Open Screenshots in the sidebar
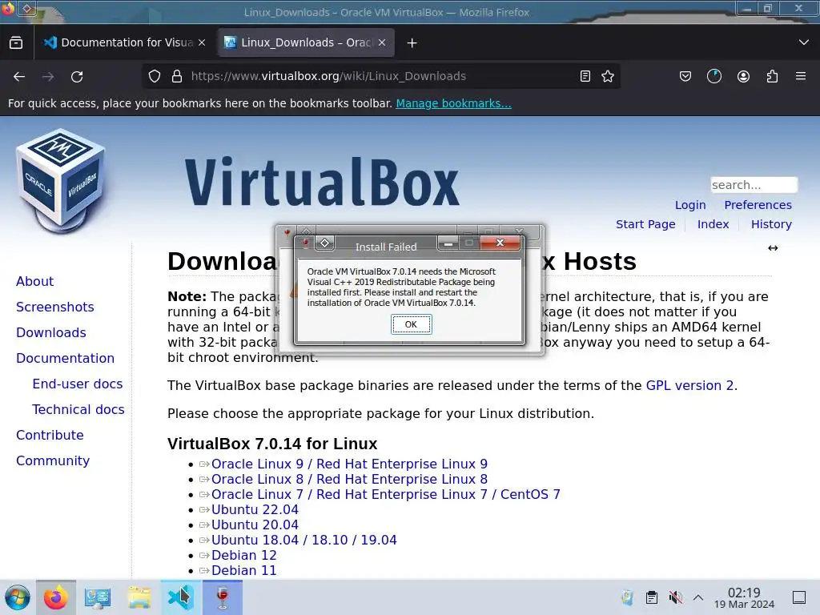The image size is (820, 615). click(x=55, y=307)
